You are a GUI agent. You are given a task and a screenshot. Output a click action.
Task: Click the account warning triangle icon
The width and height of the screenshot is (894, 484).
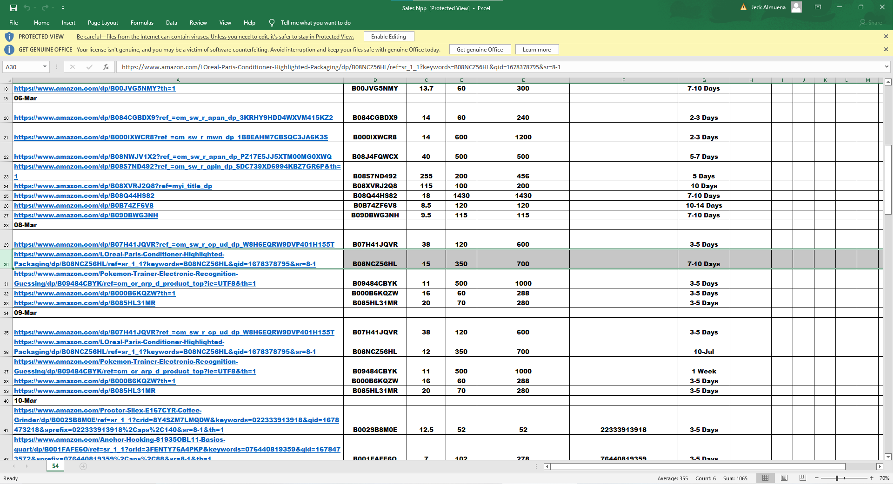tap(743, 7)
